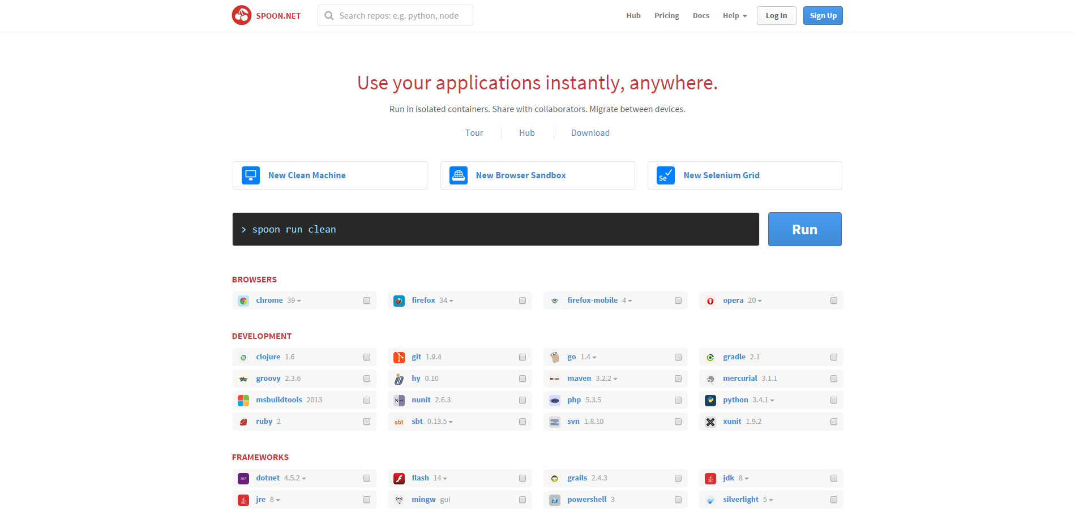This screenshot has width=1075, height=524.
Task: Click the search magnifier icon
Action: click(x=329, y=16)
